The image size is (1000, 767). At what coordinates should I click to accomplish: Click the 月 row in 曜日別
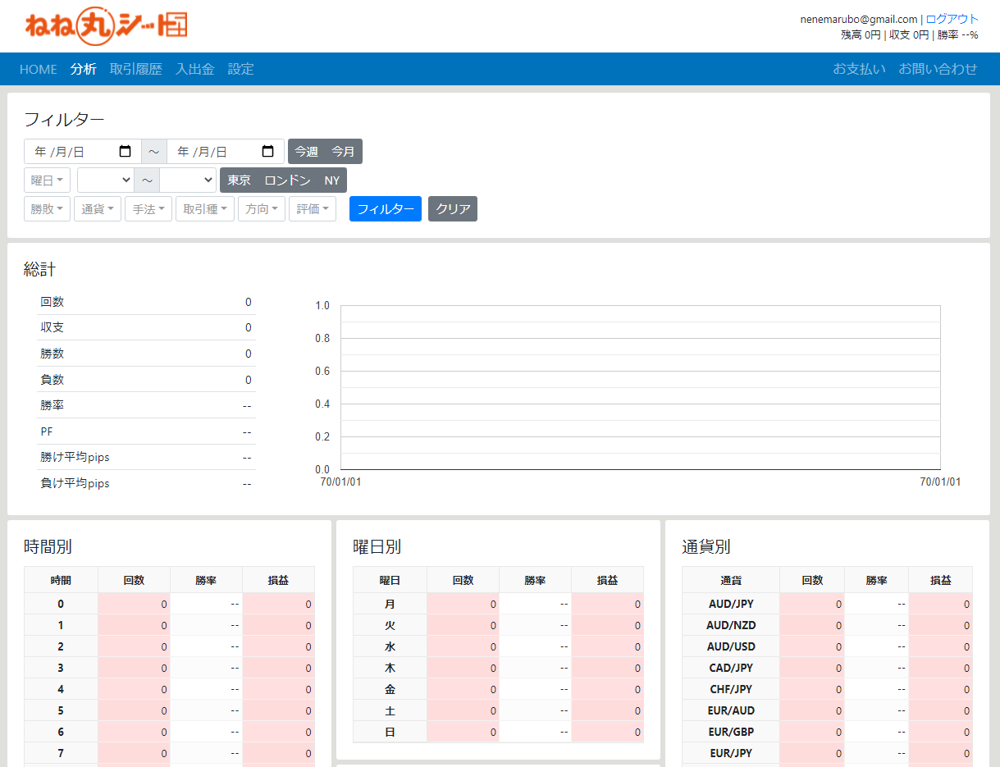tap(498, 604)
